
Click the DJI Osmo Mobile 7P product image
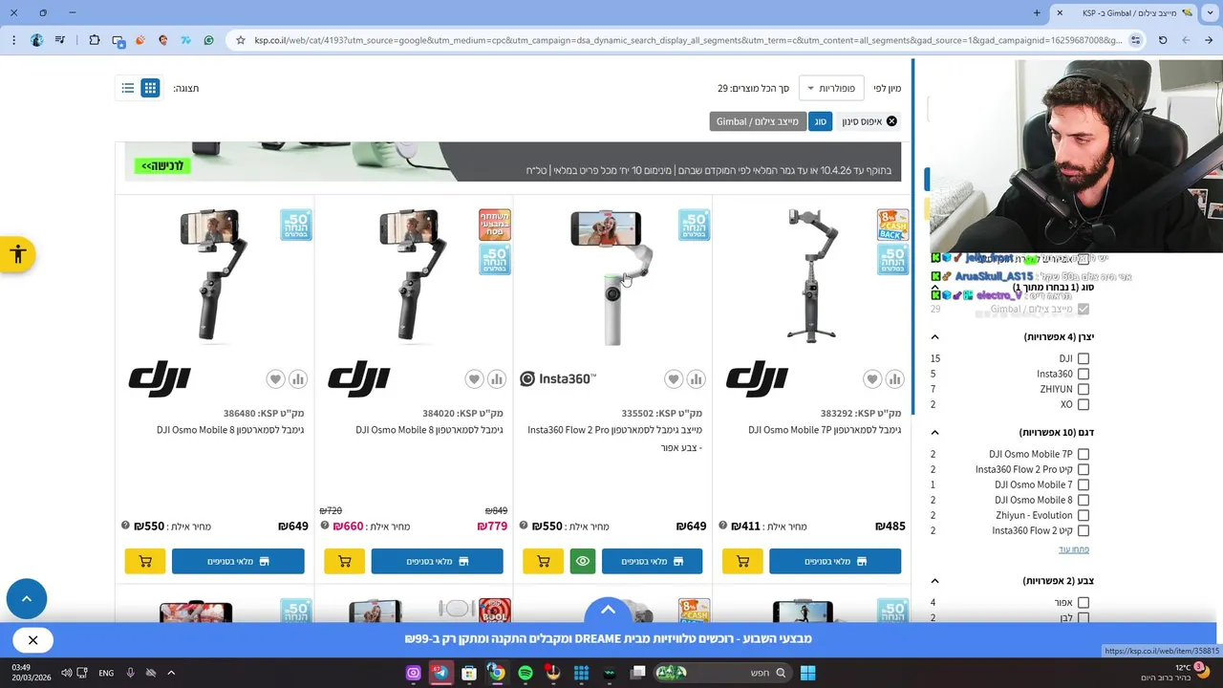[812, 275]
